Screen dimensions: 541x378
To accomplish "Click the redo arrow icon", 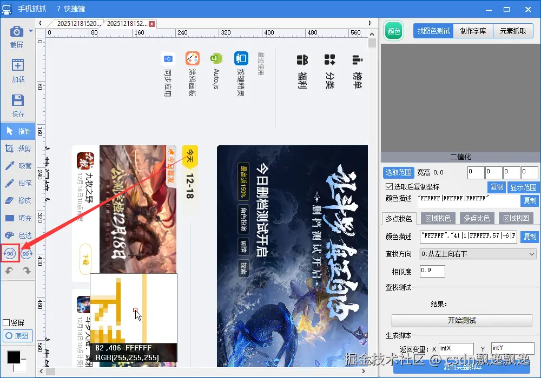I will 27,271.
